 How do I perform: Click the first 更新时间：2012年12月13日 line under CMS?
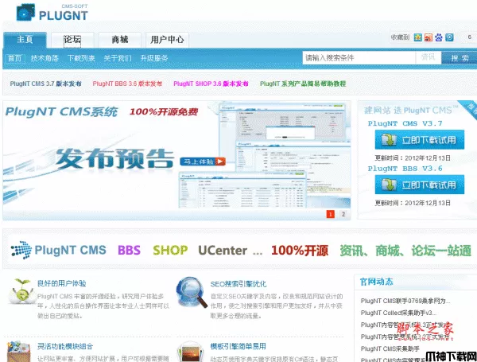tap(413, 158)
